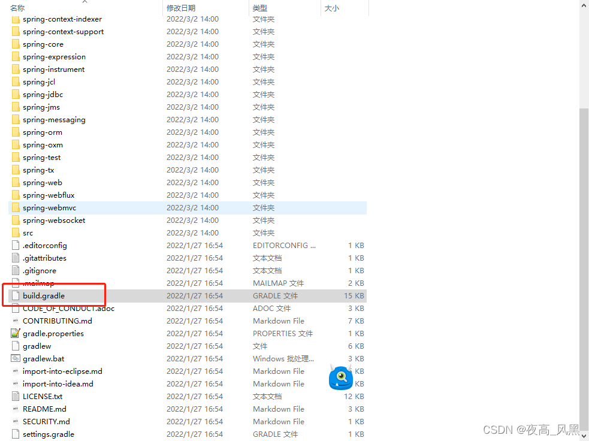Click the spring-web folder icon
This screenshot has height=441, width=589.
pos(16,183)
